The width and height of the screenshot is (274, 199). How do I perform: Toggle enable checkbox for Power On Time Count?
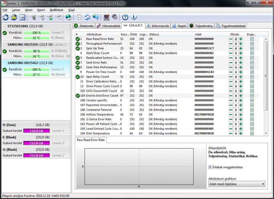tap(252, 72)
